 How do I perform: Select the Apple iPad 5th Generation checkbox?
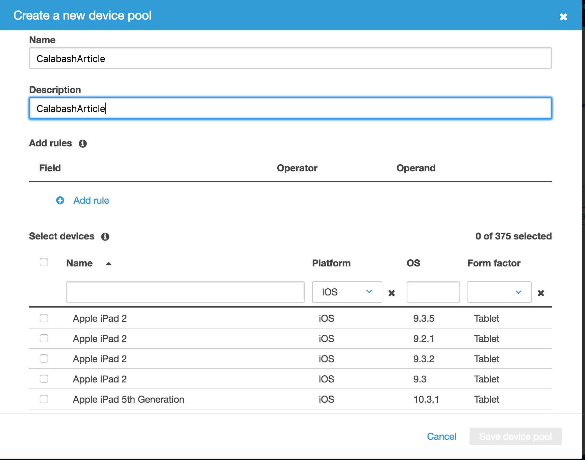[x=44, y=399]
